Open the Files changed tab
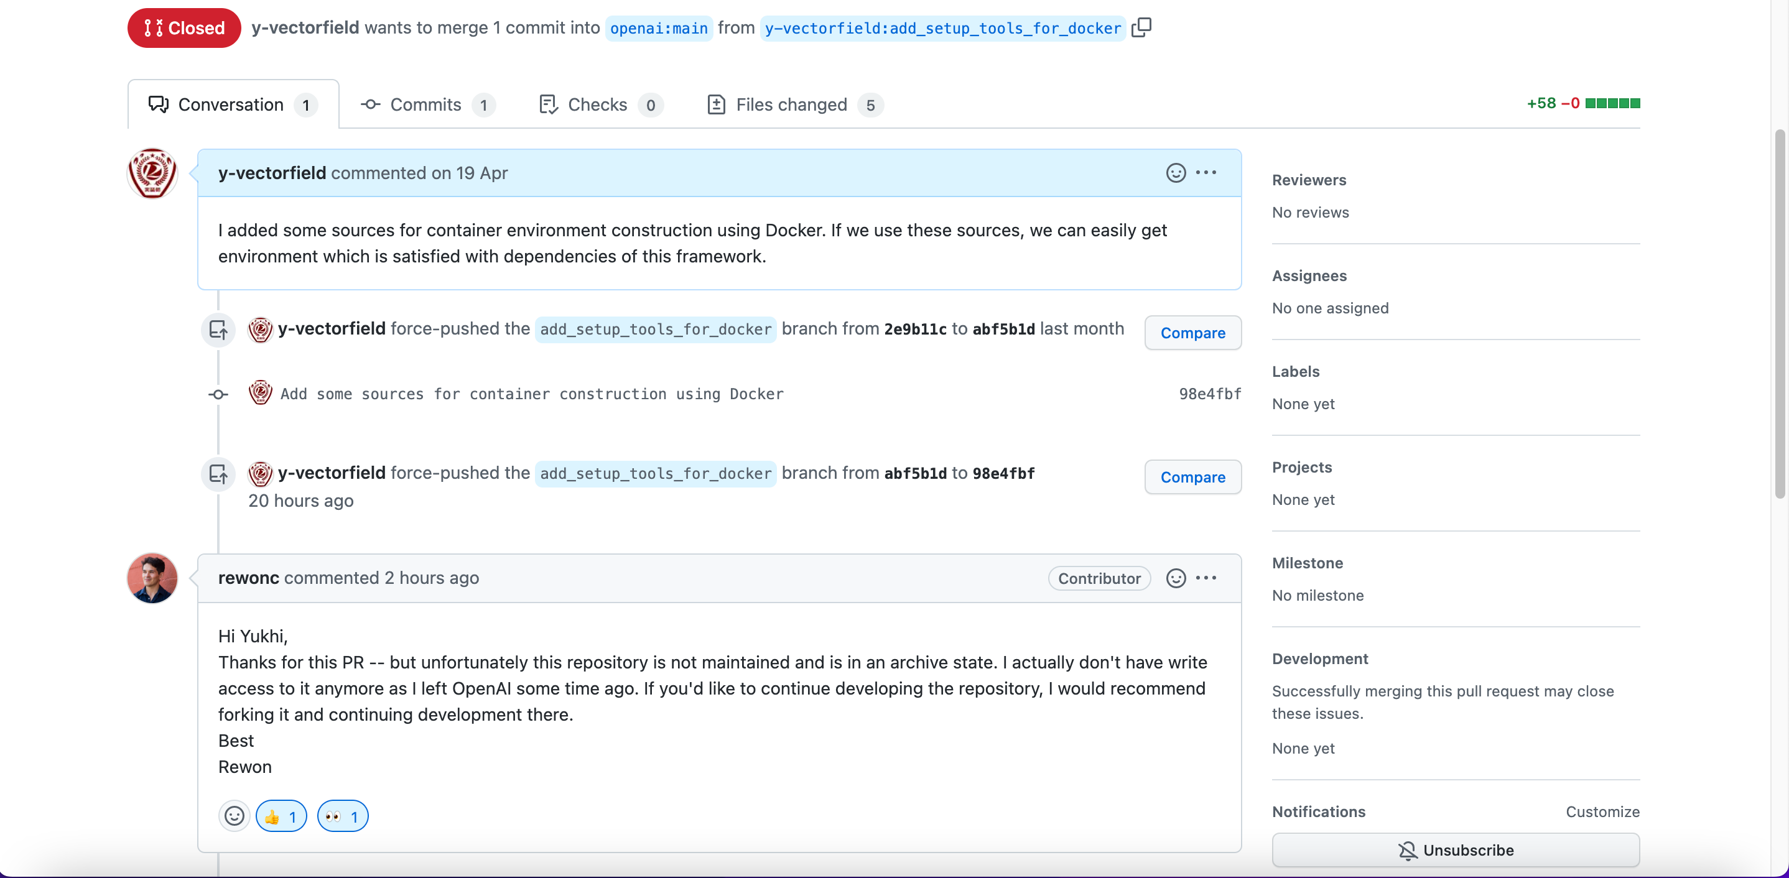The width and height of the screenshot is (1789, 878). (793, 105)
